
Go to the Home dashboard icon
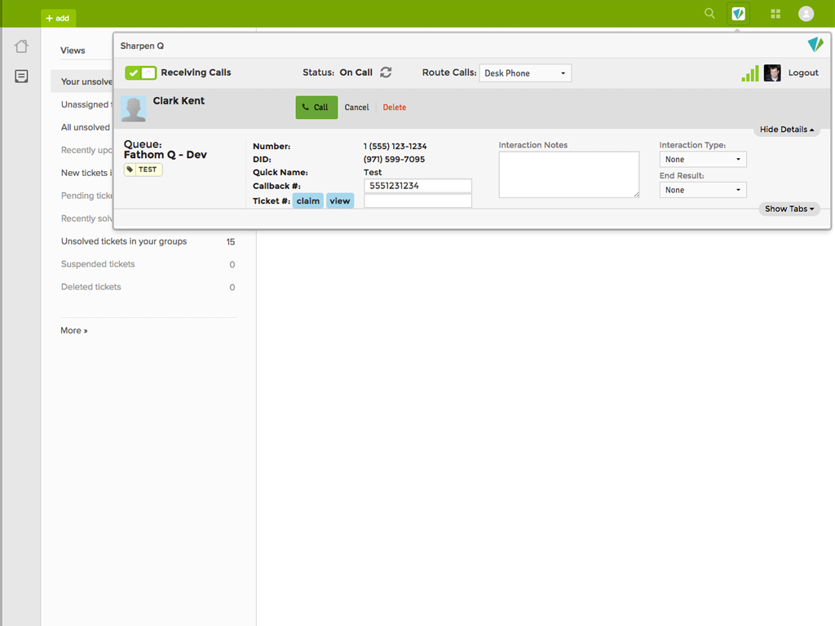pos(21,46)
